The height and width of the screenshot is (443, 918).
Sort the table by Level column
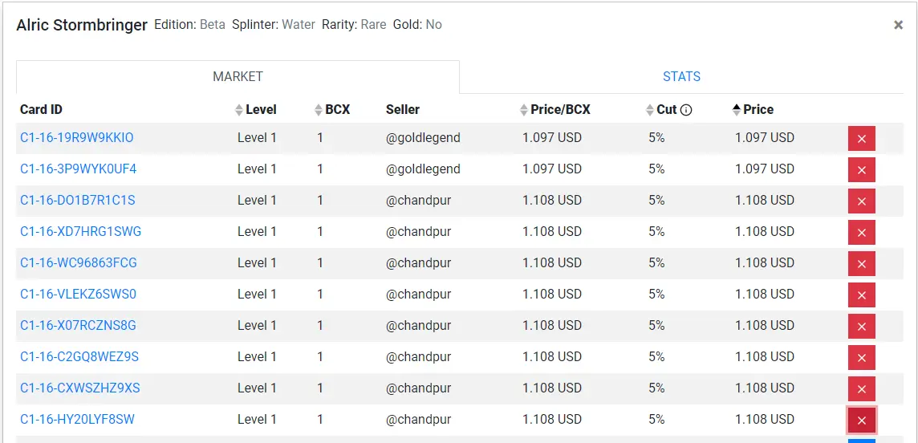click(256, 109)
